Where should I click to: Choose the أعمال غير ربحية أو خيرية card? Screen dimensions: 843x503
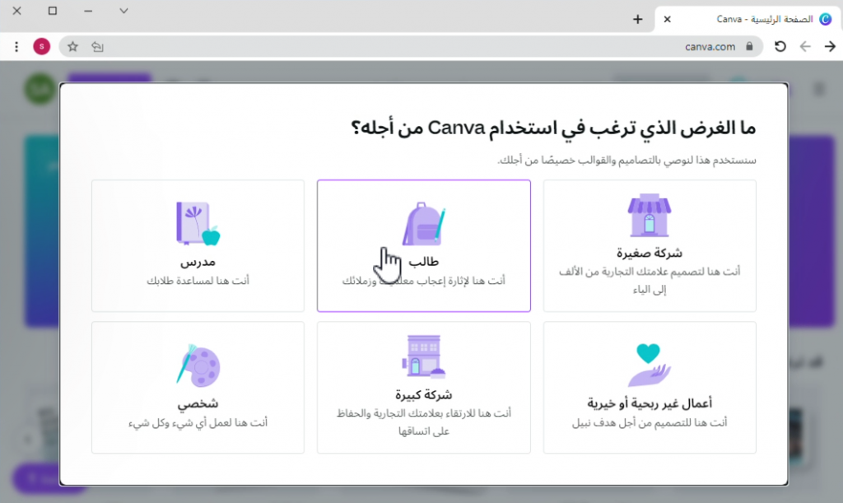[x=650, y=387]
